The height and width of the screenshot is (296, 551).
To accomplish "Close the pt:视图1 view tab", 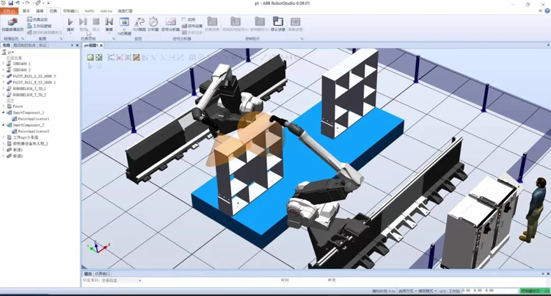I will 101,45.
